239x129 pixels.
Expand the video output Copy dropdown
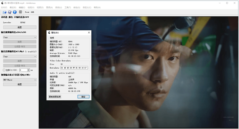20,37
